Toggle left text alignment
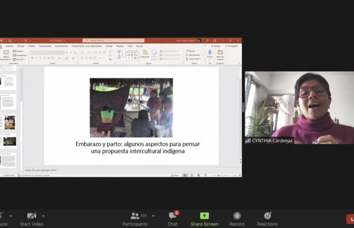Viewport: 354px width, 228px height. click(x=82, y=58)
